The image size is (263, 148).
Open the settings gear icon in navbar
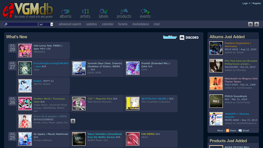pyautogui.click(x=251, y=24)
